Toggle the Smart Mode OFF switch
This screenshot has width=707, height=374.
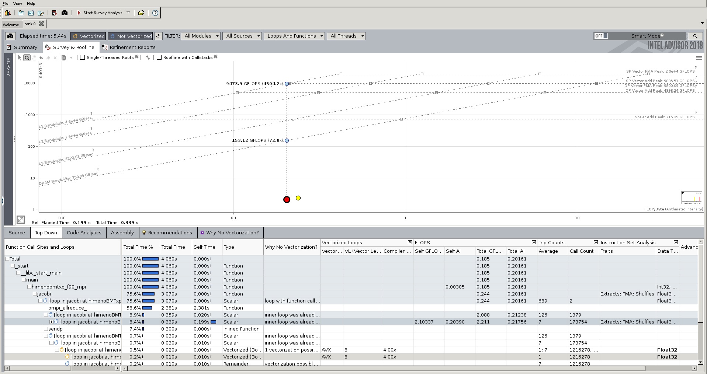(600, 36)
